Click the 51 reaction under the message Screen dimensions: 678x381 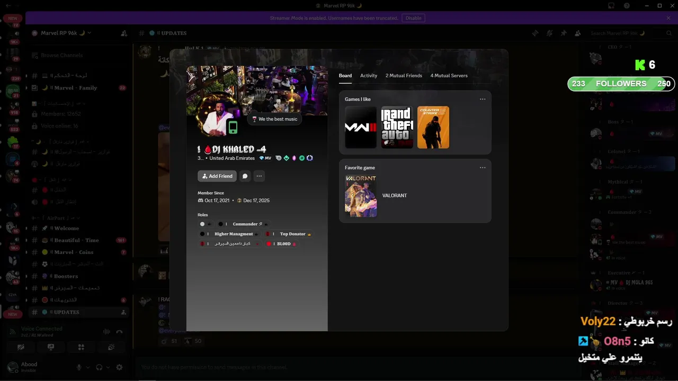[x=169, y=341]
